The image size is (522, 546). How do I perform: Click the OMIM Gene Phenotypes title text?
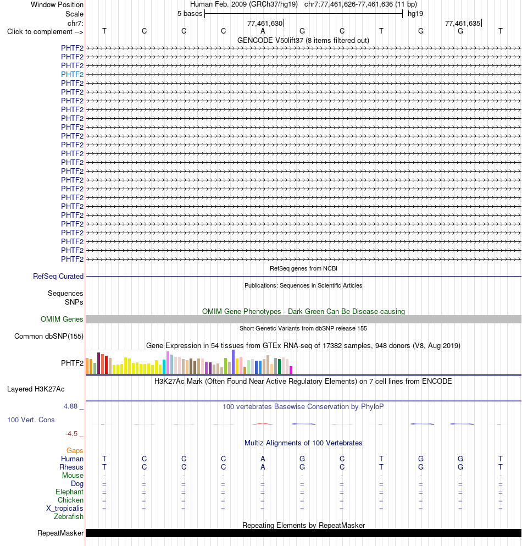pos(303,311)
